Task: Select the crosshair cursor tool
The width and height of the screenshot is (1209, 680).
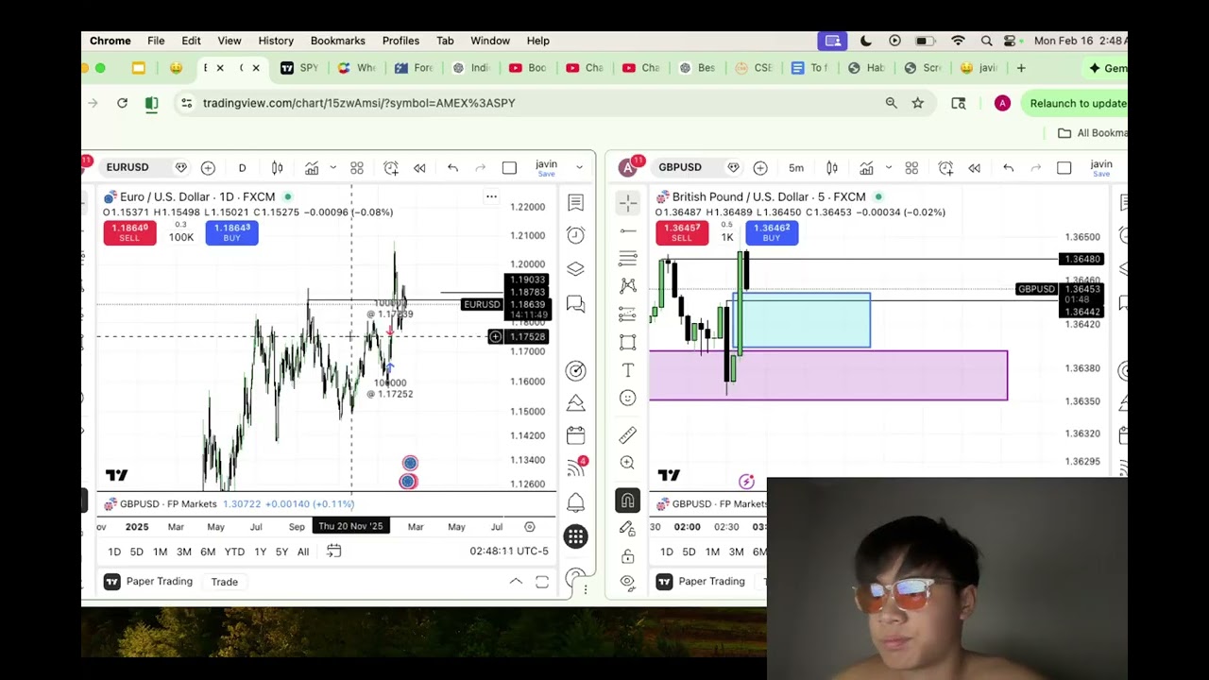Action: point(627,203)
